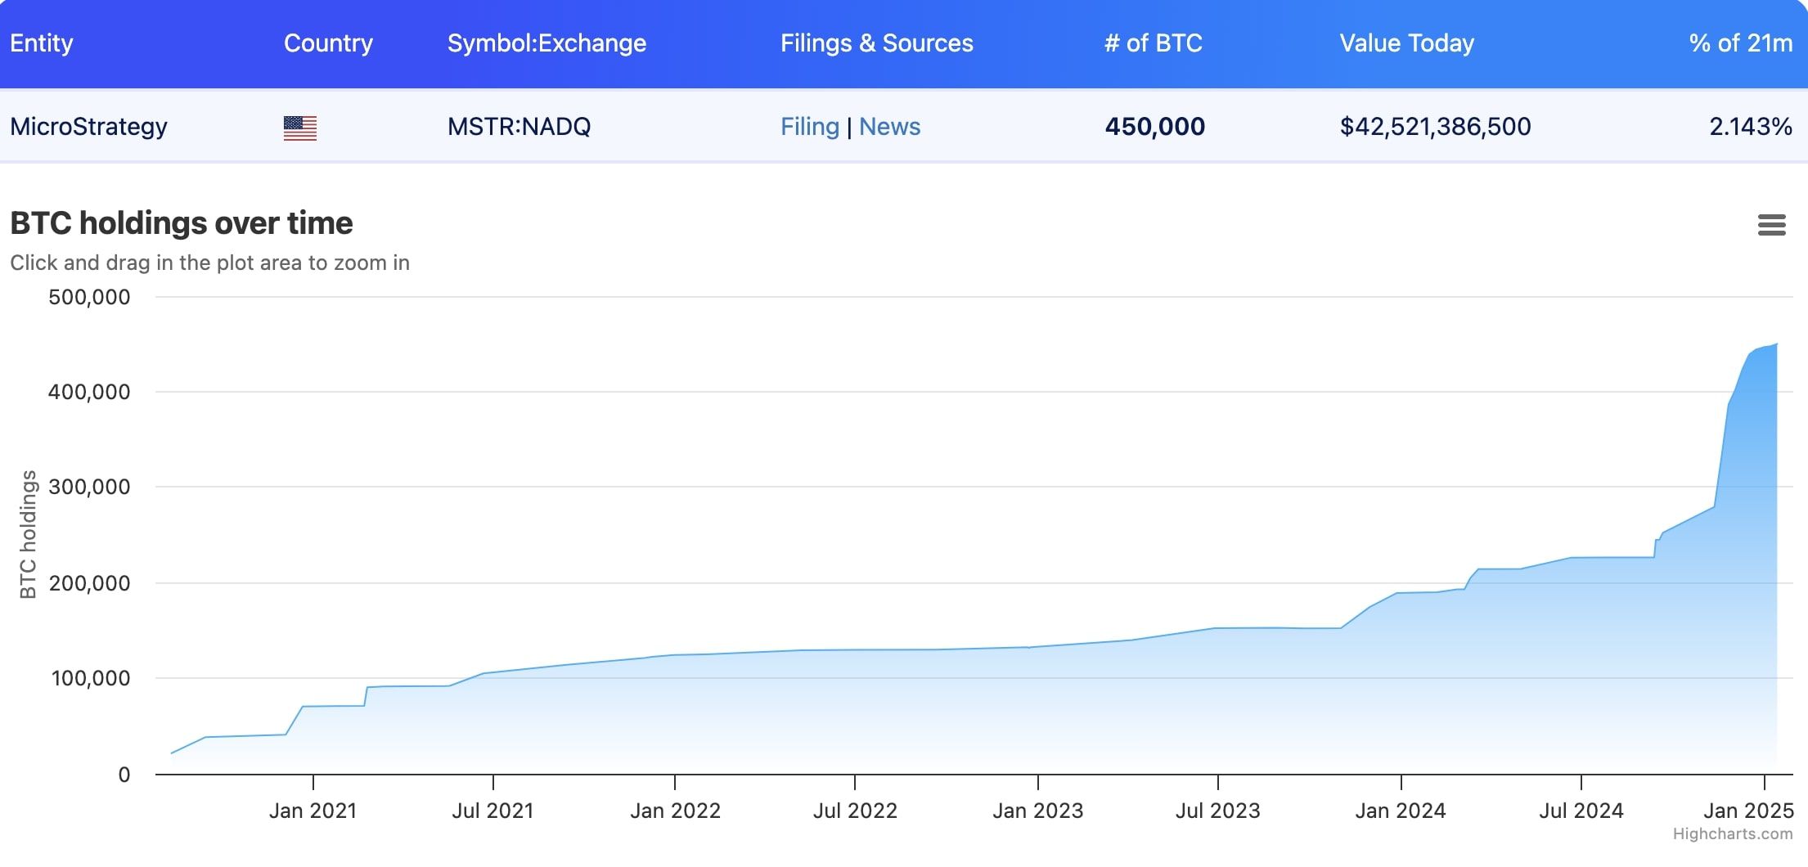Click the BTC holdings y-axis title
Viewport: 1808px width, 867px height.
(28, 534)
